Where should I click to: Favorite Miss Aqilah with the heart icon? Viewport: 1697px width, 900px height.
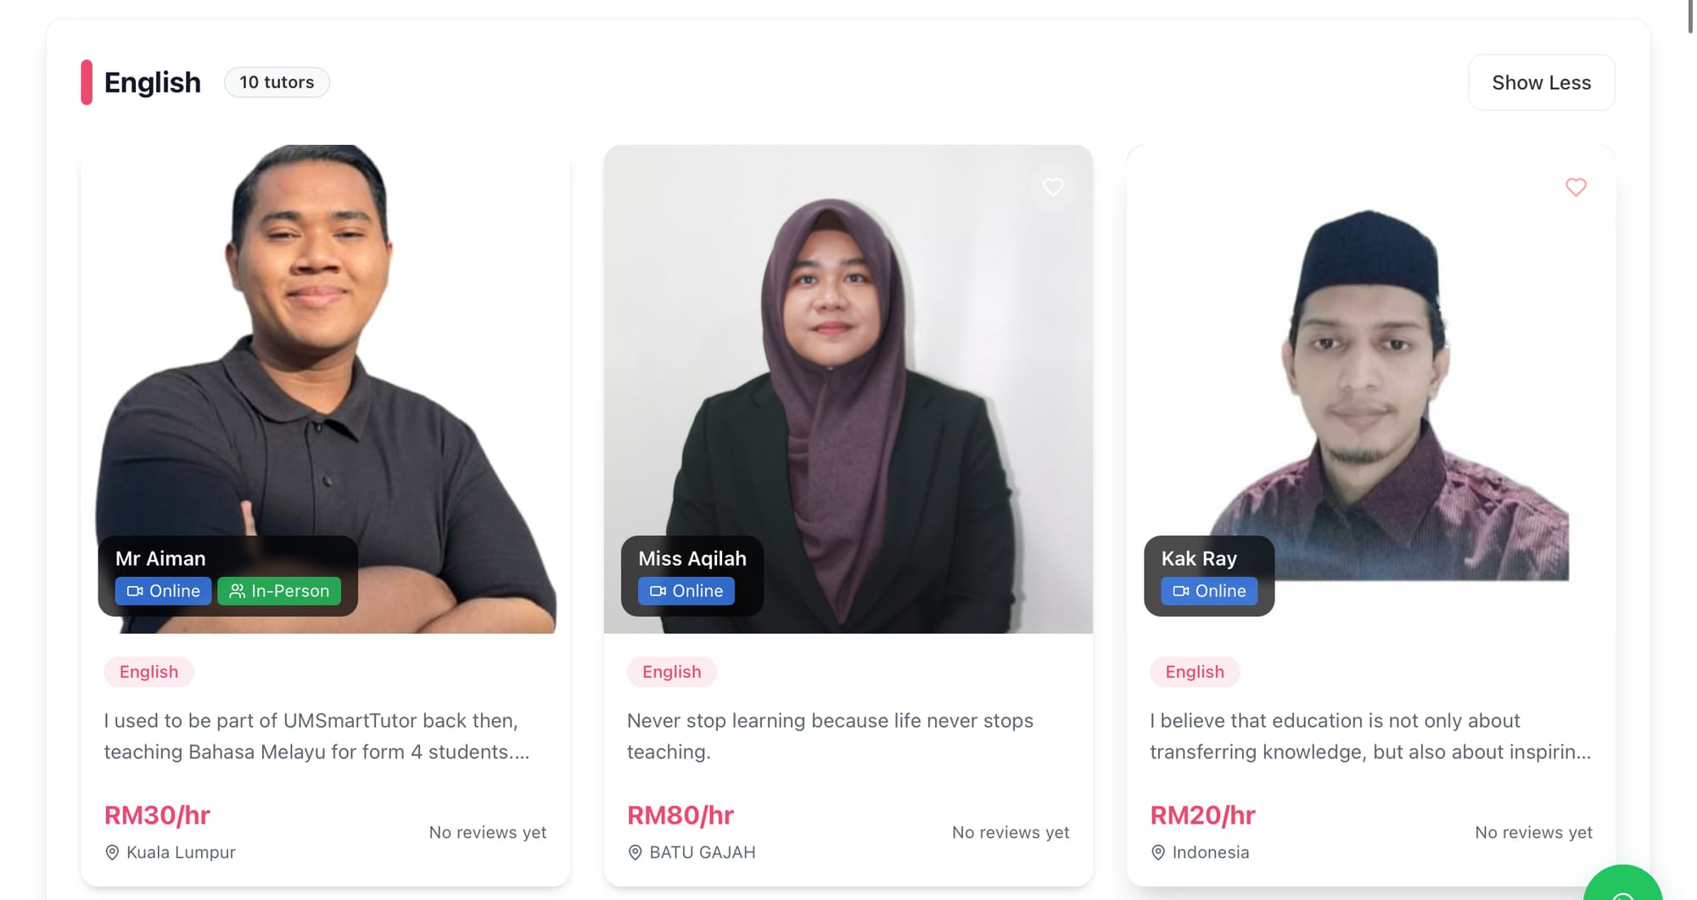(x=1053, y=187)
